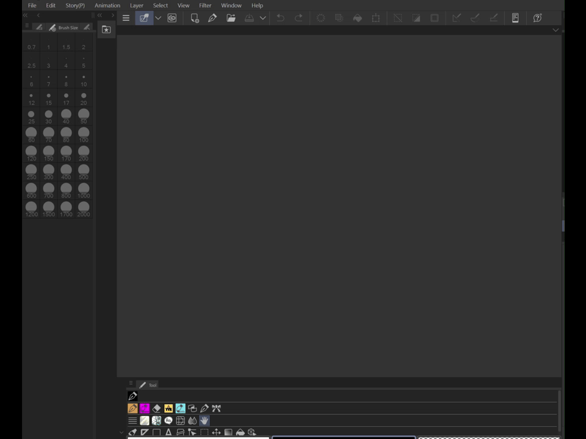The image size is (586, 439).
Task: Expand command bar chevron at right edge
Action: click(555, 30)
